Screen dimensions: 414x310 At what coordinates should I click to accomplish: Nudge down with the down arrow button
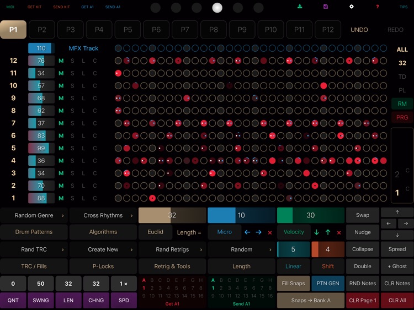(x=397, y=235)
